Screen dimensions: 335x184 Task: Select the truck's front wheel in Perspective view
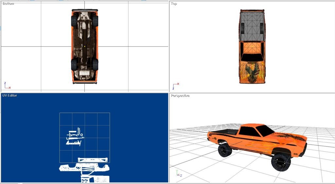point(281,161)
